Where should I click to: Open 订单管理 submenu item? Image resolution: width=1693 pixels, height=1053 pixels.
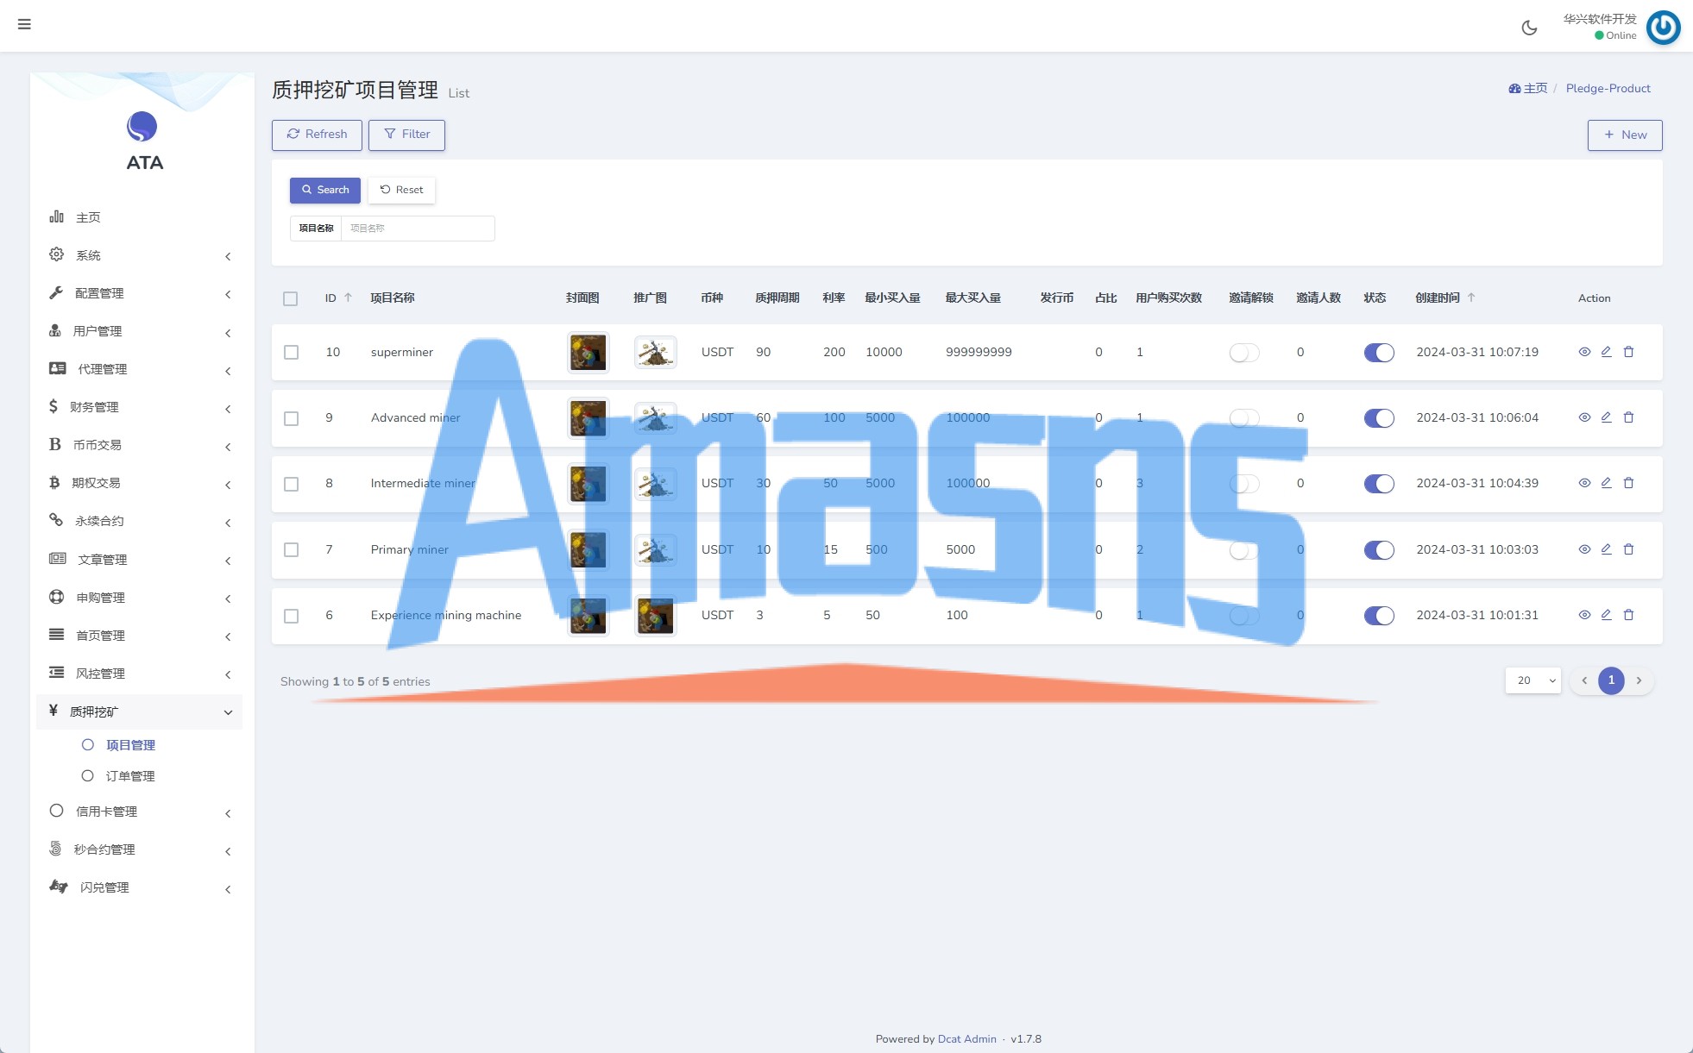click(x=130, y=776)
